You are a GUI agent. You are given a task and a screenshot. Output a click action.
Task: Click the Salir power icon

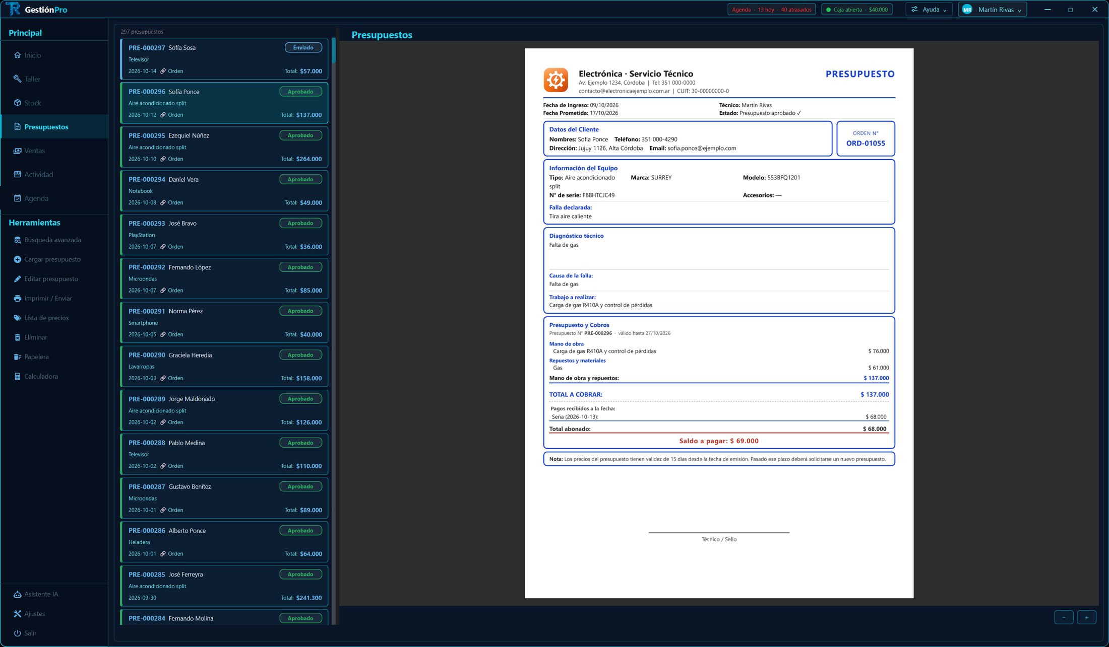(x=17, y=633)
